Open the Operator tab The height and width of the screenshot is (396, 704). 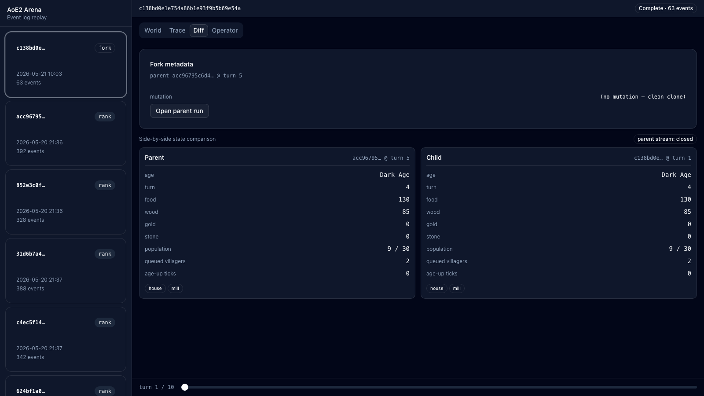[225, 30]
